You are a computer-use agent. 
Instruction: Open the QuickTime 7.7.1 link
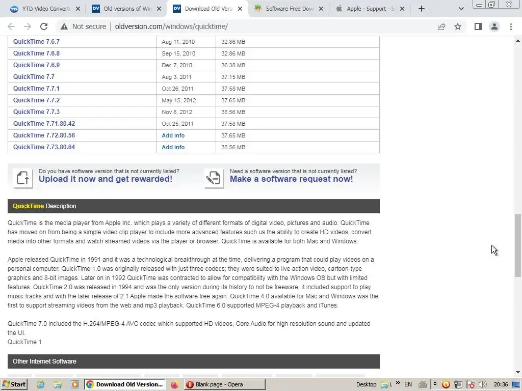pyautogui.click(x=36, y=89)
